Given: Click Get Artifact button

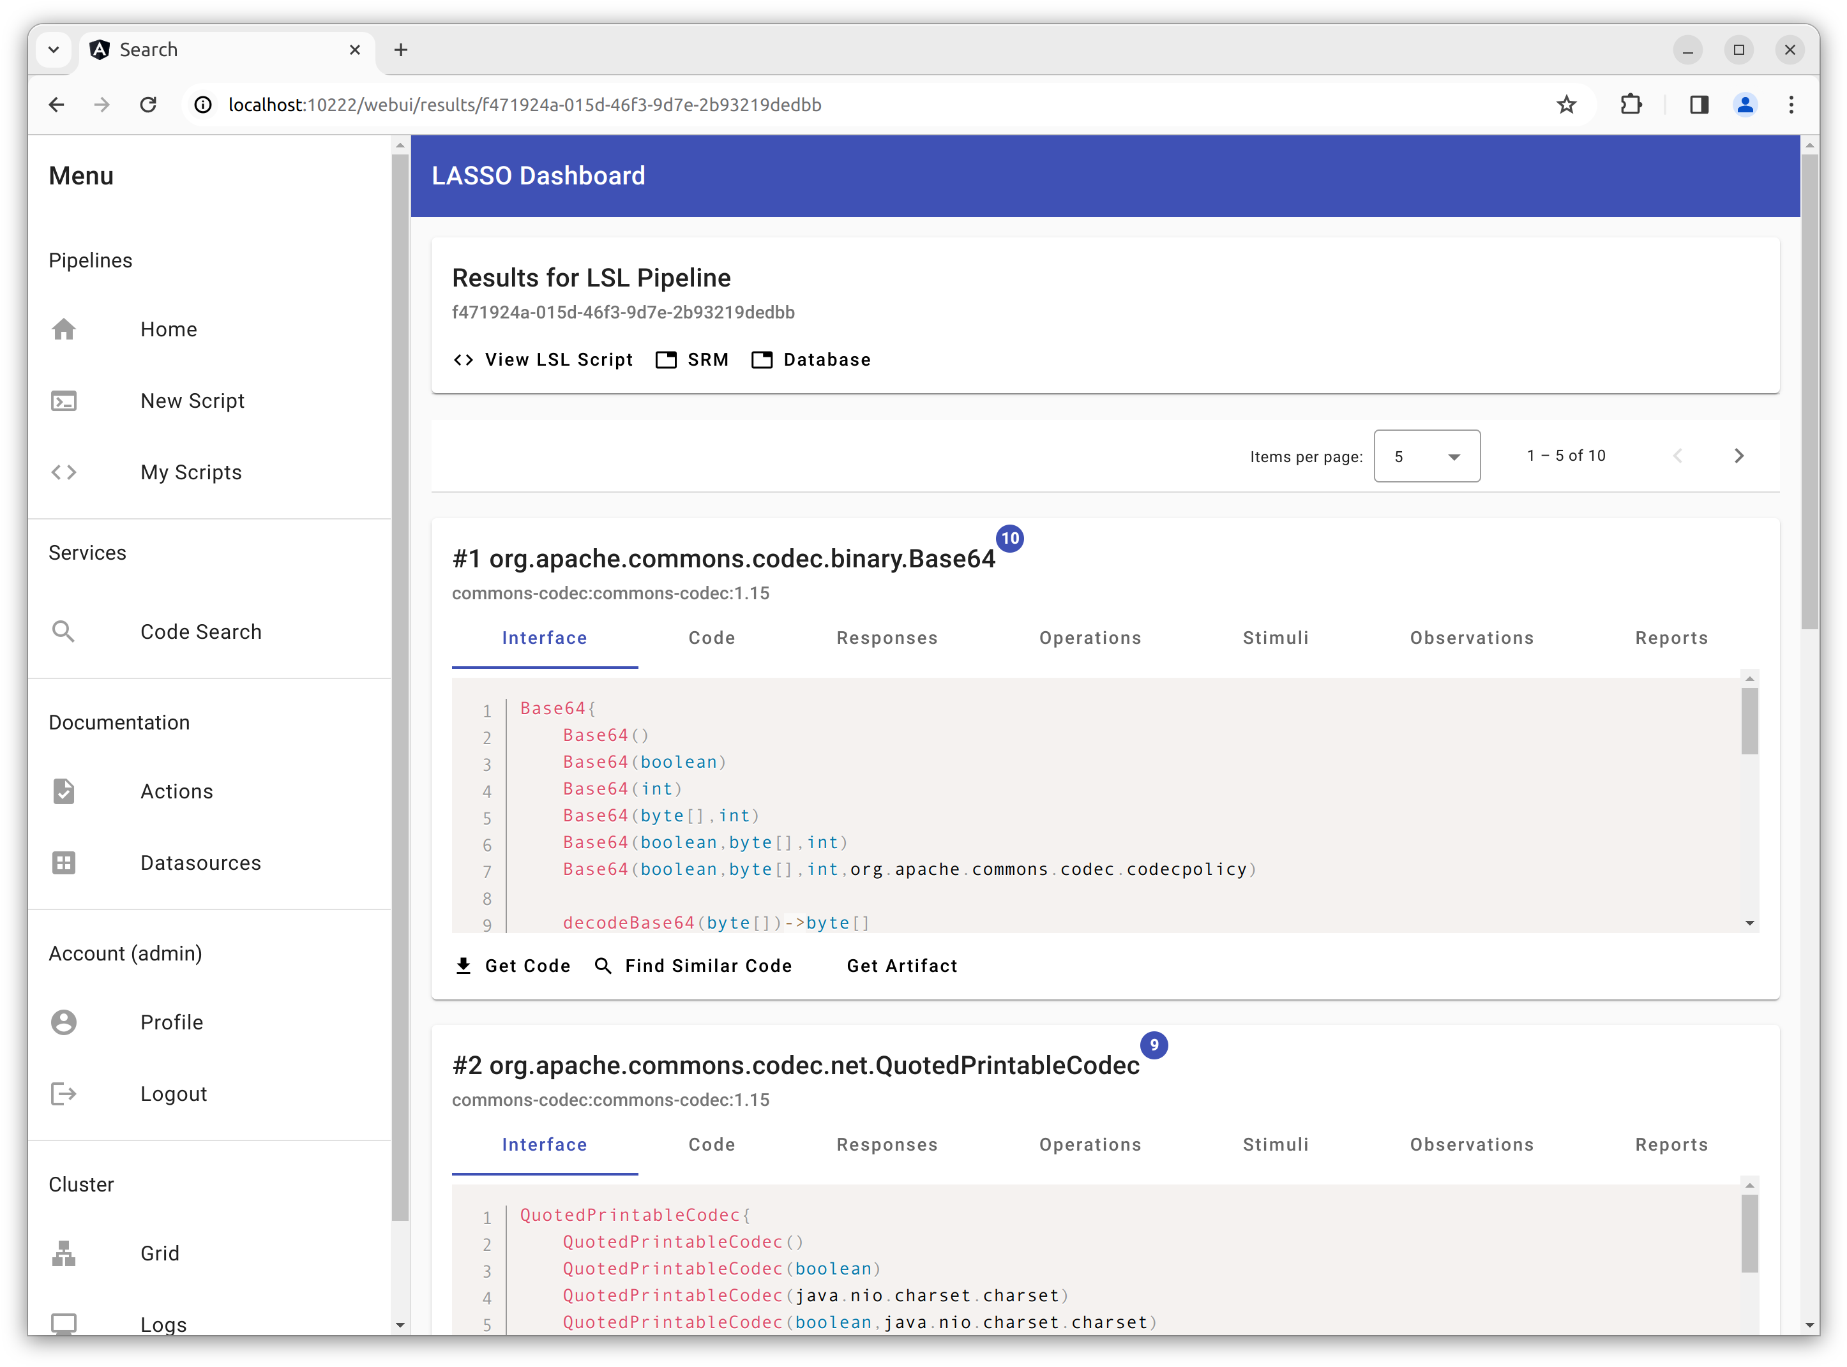Looking at the screenshot, I should pyautogui.click(x=901, y=966).
